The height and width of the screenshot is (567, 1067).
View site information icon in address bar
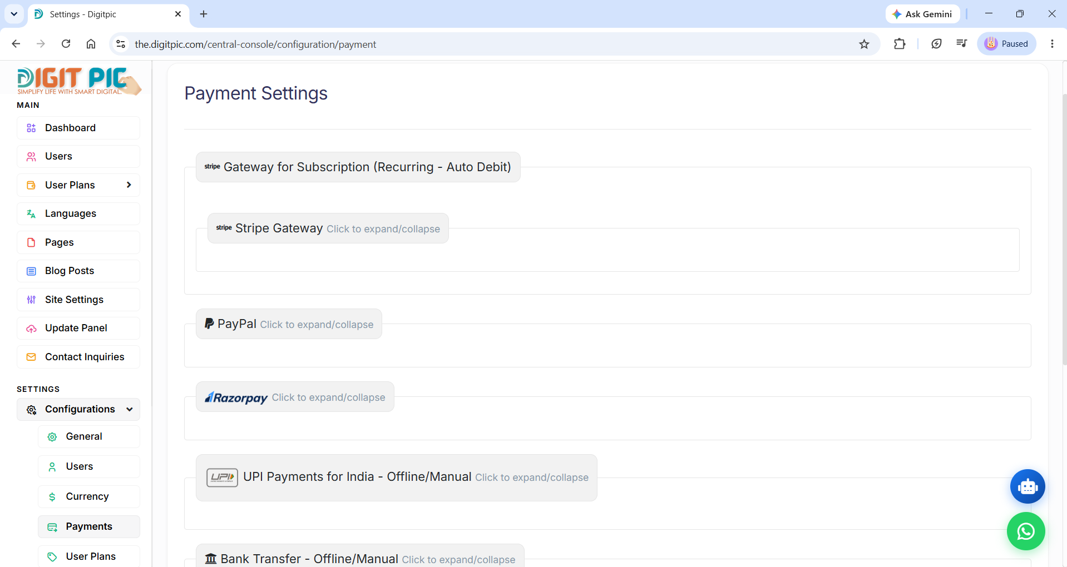click(x=121, y=44)
